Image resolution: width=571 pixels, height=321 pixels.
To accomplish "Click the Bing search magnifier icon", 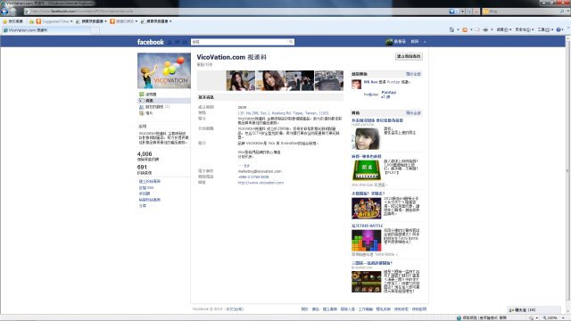I will click(x=562, y=12).
